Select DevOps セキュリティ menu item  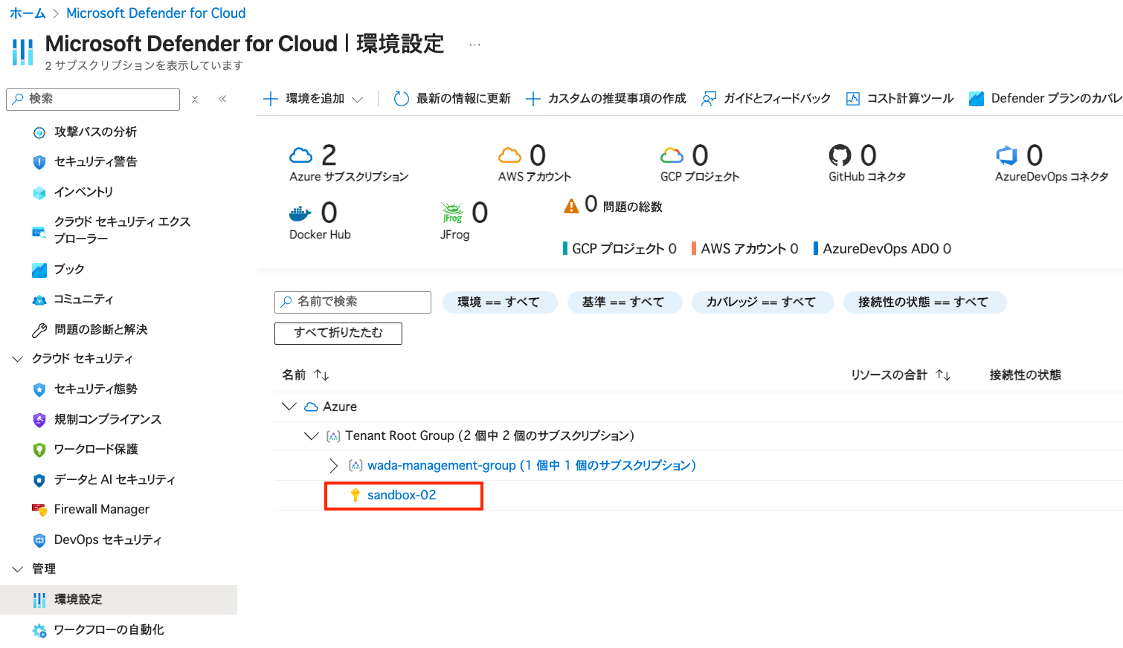tap(108, 540)
